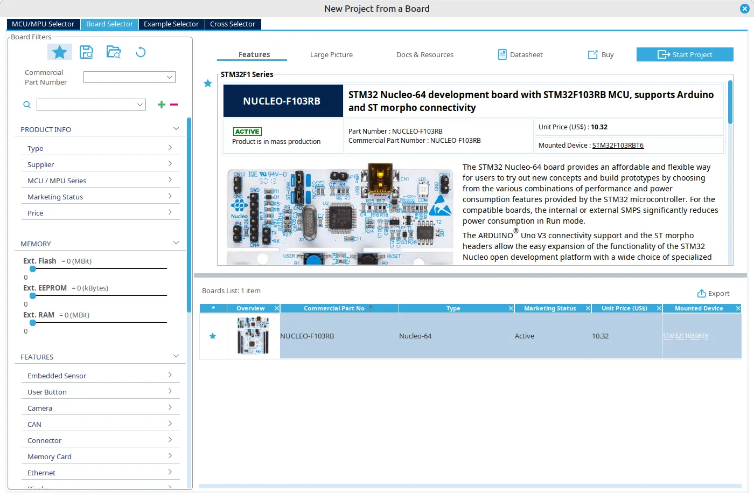Click the Datasheet document icon

[502, 54]
